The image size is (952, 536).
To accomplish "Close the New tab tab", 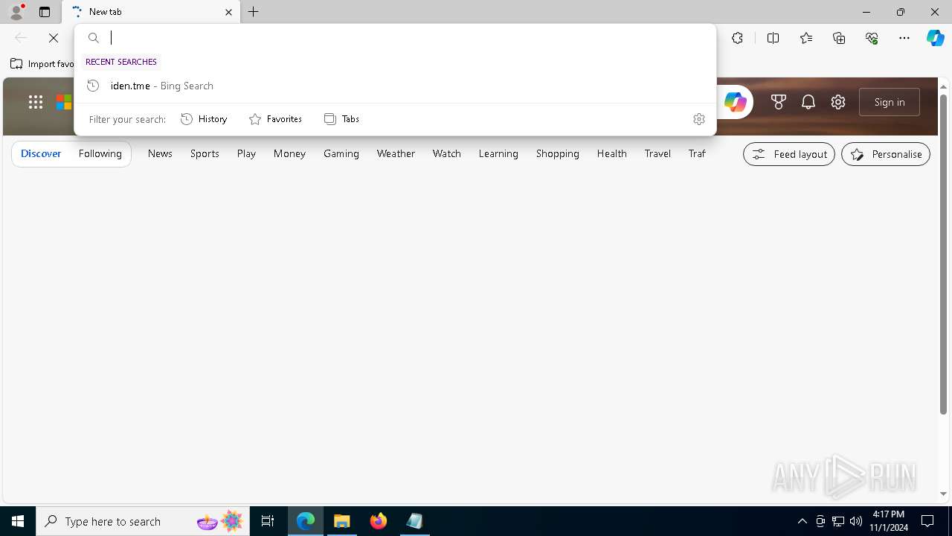I will pos(228,12).
